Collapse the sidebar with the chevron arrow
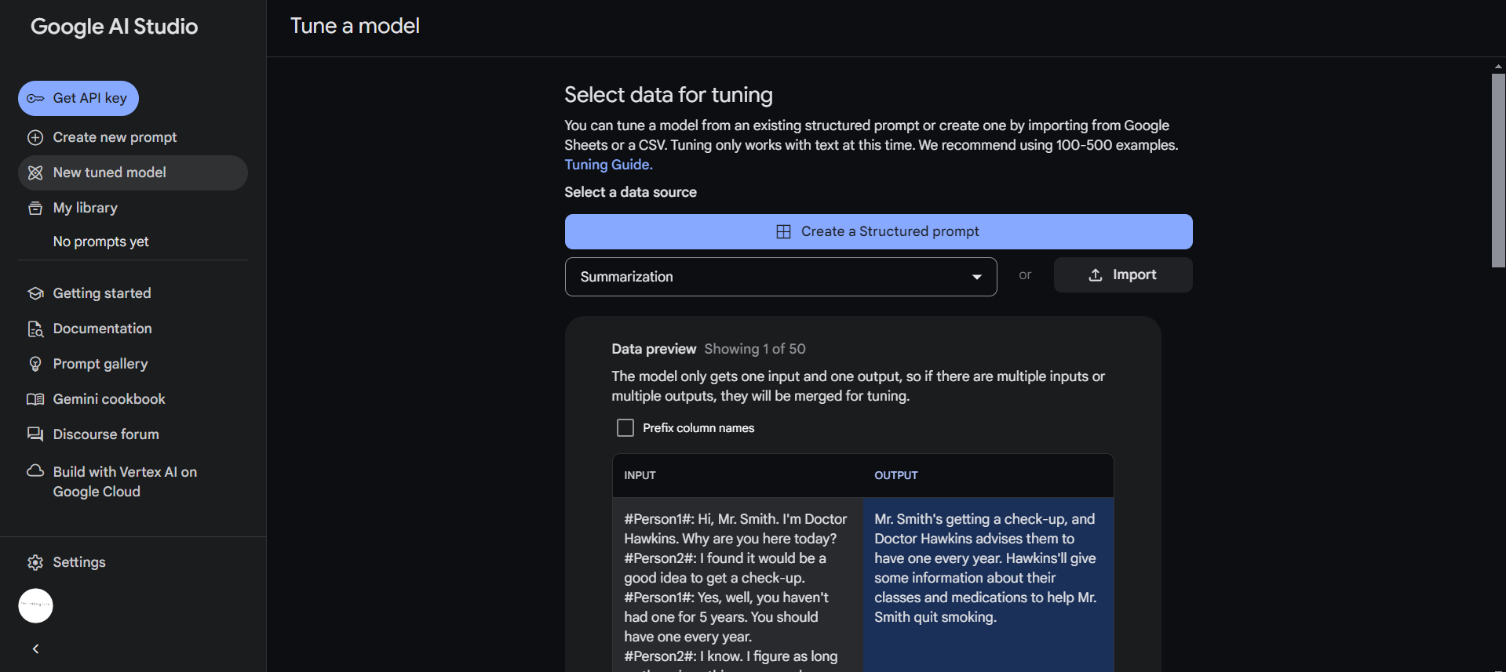The width and height of the screenshot is (1506, 672). click(x=35, y=648)
